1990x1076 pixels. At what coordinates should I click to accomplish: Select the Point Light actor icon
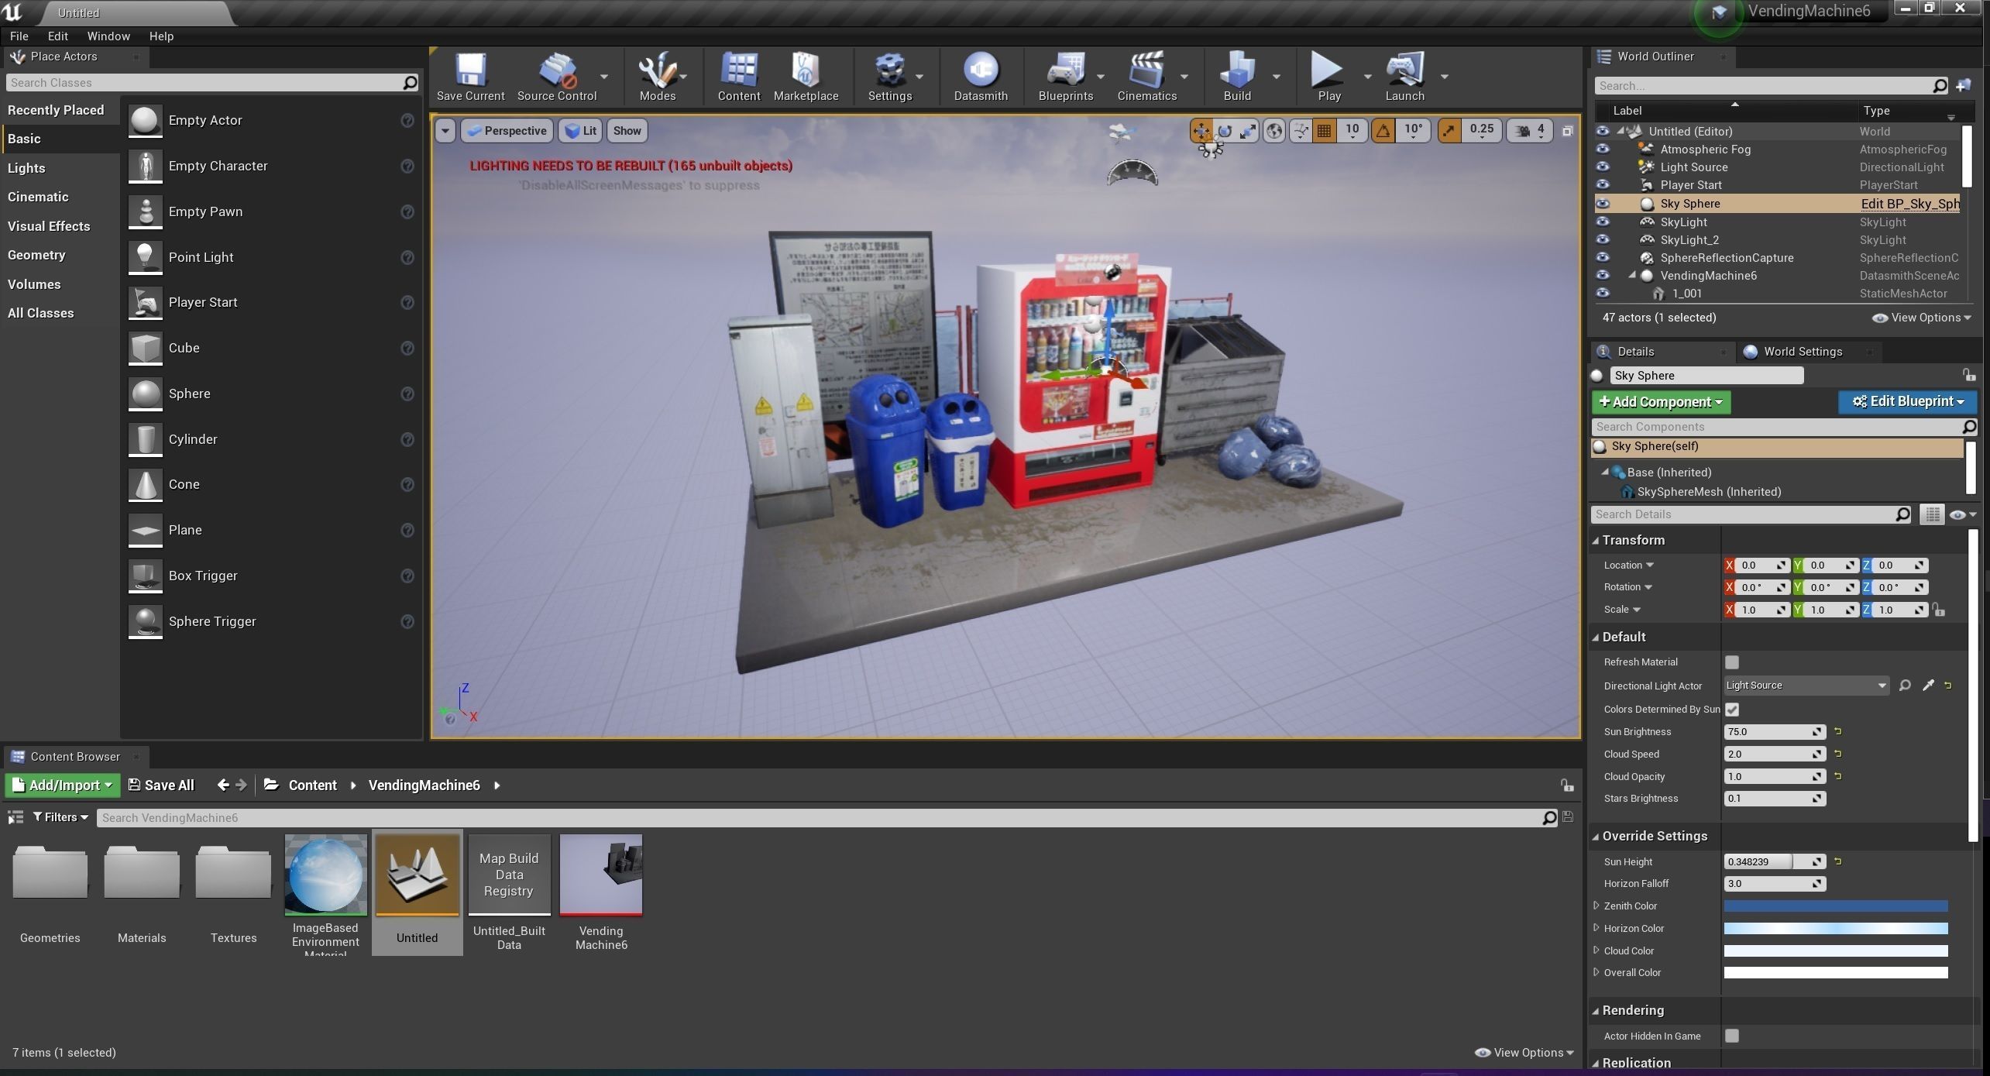coord(145,257)
